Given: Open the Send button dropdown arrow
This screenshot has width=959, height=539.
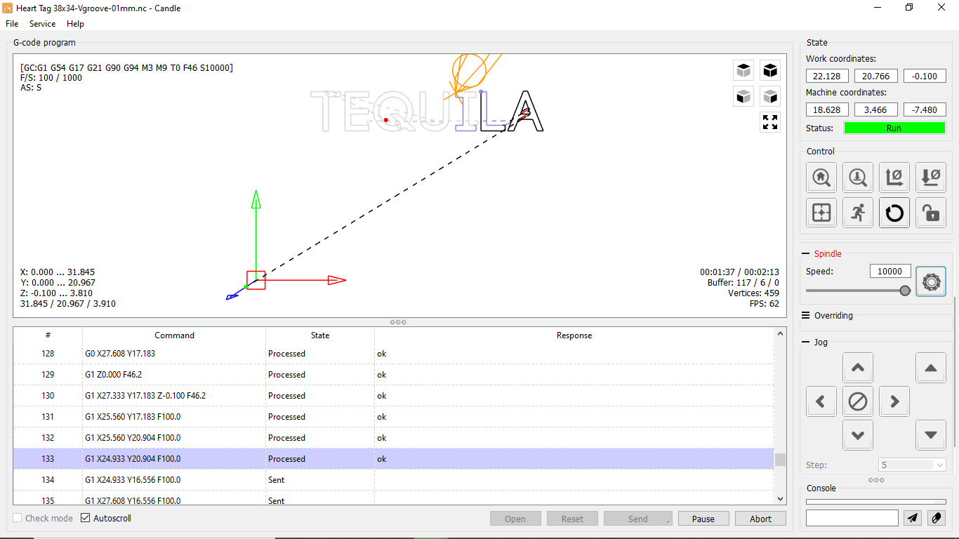Looking at the screenshot, I should (x=668, y=523).
